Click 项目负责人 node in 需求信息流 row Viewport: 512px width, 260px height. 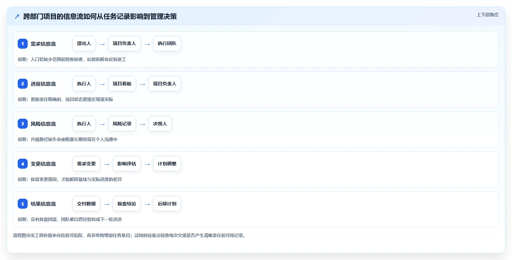tap(124, 44)
